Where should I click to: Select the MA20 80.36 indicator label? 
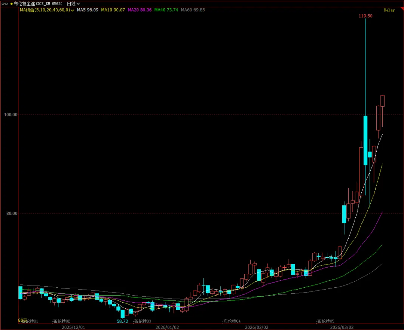coord(140,10)
